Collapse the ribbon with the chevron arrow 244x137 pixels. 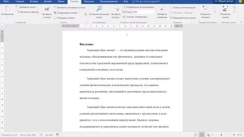coord(241,22)
